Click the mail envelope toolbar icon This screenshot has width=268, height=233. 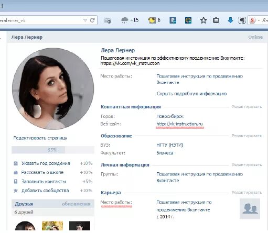[108, 20]
